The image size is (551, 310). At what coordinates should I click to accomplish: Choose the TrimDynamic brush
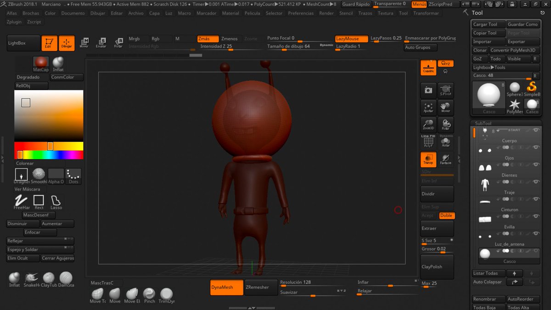tap(166, 295)
